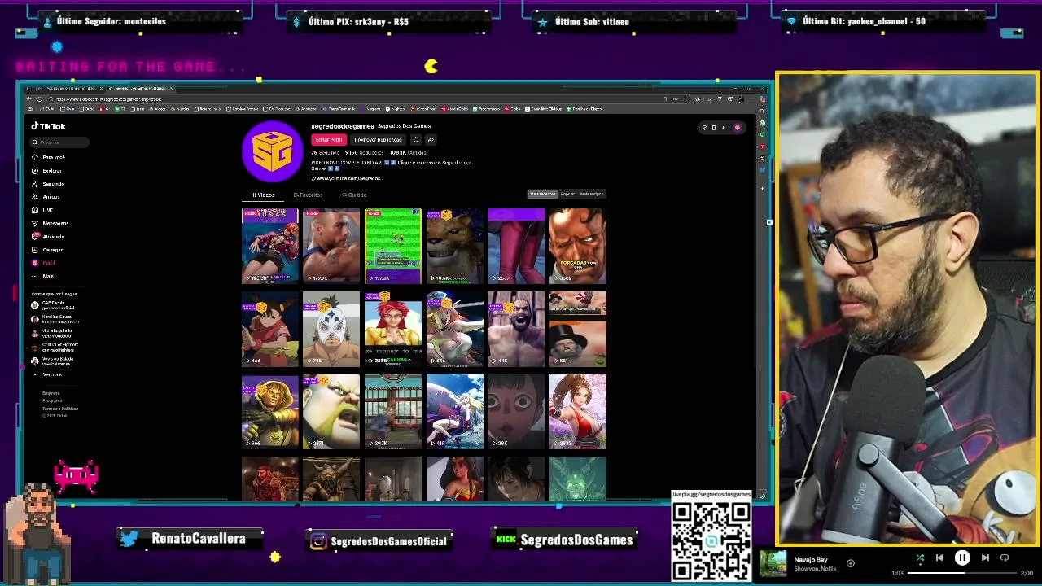Image resolution: width=1042 pixels, height=586 pixels.
Task: Click the add-to-library plus icon by Navajo Bay
Action: [851, 563]
